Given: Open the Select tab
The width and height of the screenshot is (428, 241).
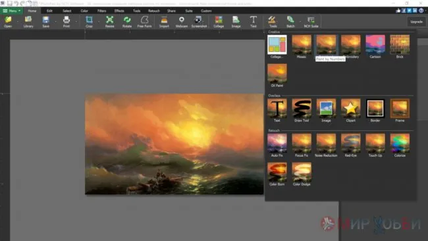Looking at the screenshot, I should coord(67,11).
